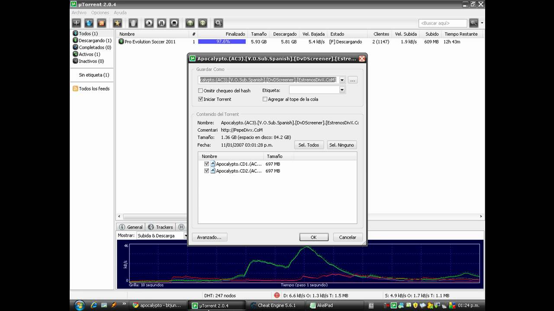Enable Agregar al tope de la cola
Image resolution: width=554 pixels, height=311 pixels.
tap(265, 99)
